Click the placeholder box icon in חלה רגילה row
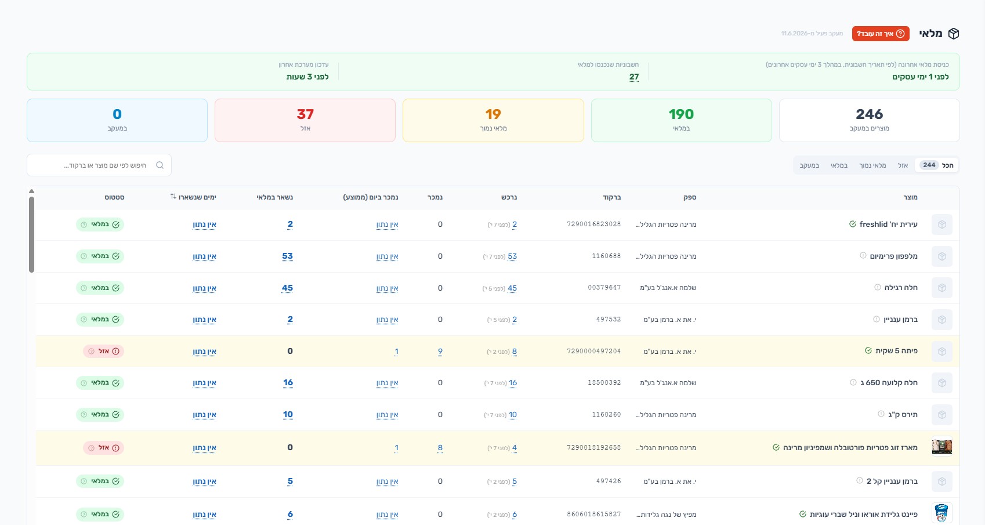The width and height of the screenshot is (985, 525). click(942, 288)
